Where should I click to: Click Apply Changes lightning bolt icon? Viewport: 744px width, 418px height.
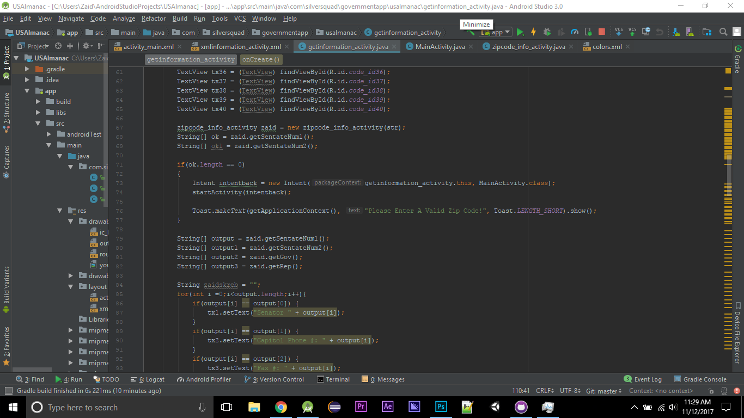(x=534, y=32)
